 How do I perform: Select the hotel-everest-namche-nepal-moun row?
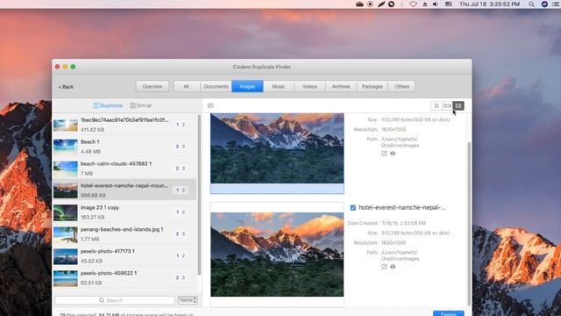coord(124,190)
